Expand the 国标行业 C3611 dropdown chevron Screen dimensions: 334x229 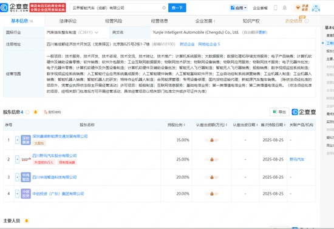[x=97, y=33]
